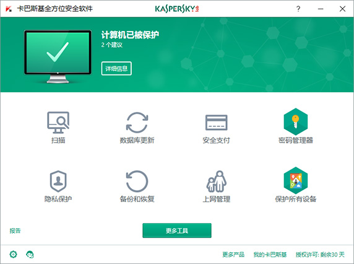Minimize the Kaspersky window
Screen dimensions: 354x264
click(x=321, y=9)
